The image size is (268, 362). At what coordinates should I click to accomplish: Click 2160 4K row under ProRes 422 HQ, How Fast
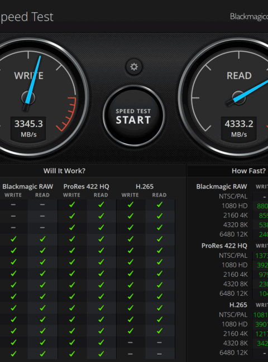pos(236,274)
